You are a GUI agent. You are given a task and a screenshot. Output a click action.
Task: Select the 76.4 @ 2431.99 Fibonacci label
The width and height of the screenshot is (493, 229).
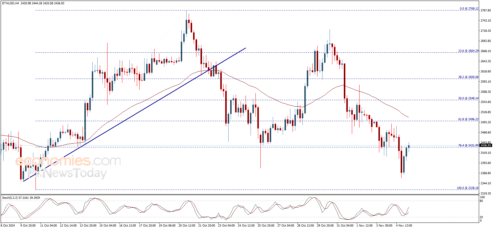(468, 145)
